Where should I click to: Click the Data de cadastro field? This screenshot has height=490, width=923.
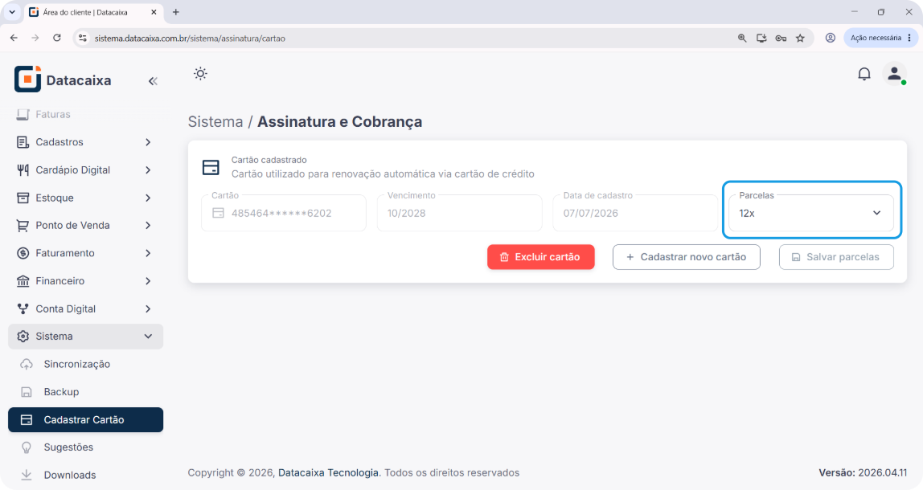click(635, 213)
